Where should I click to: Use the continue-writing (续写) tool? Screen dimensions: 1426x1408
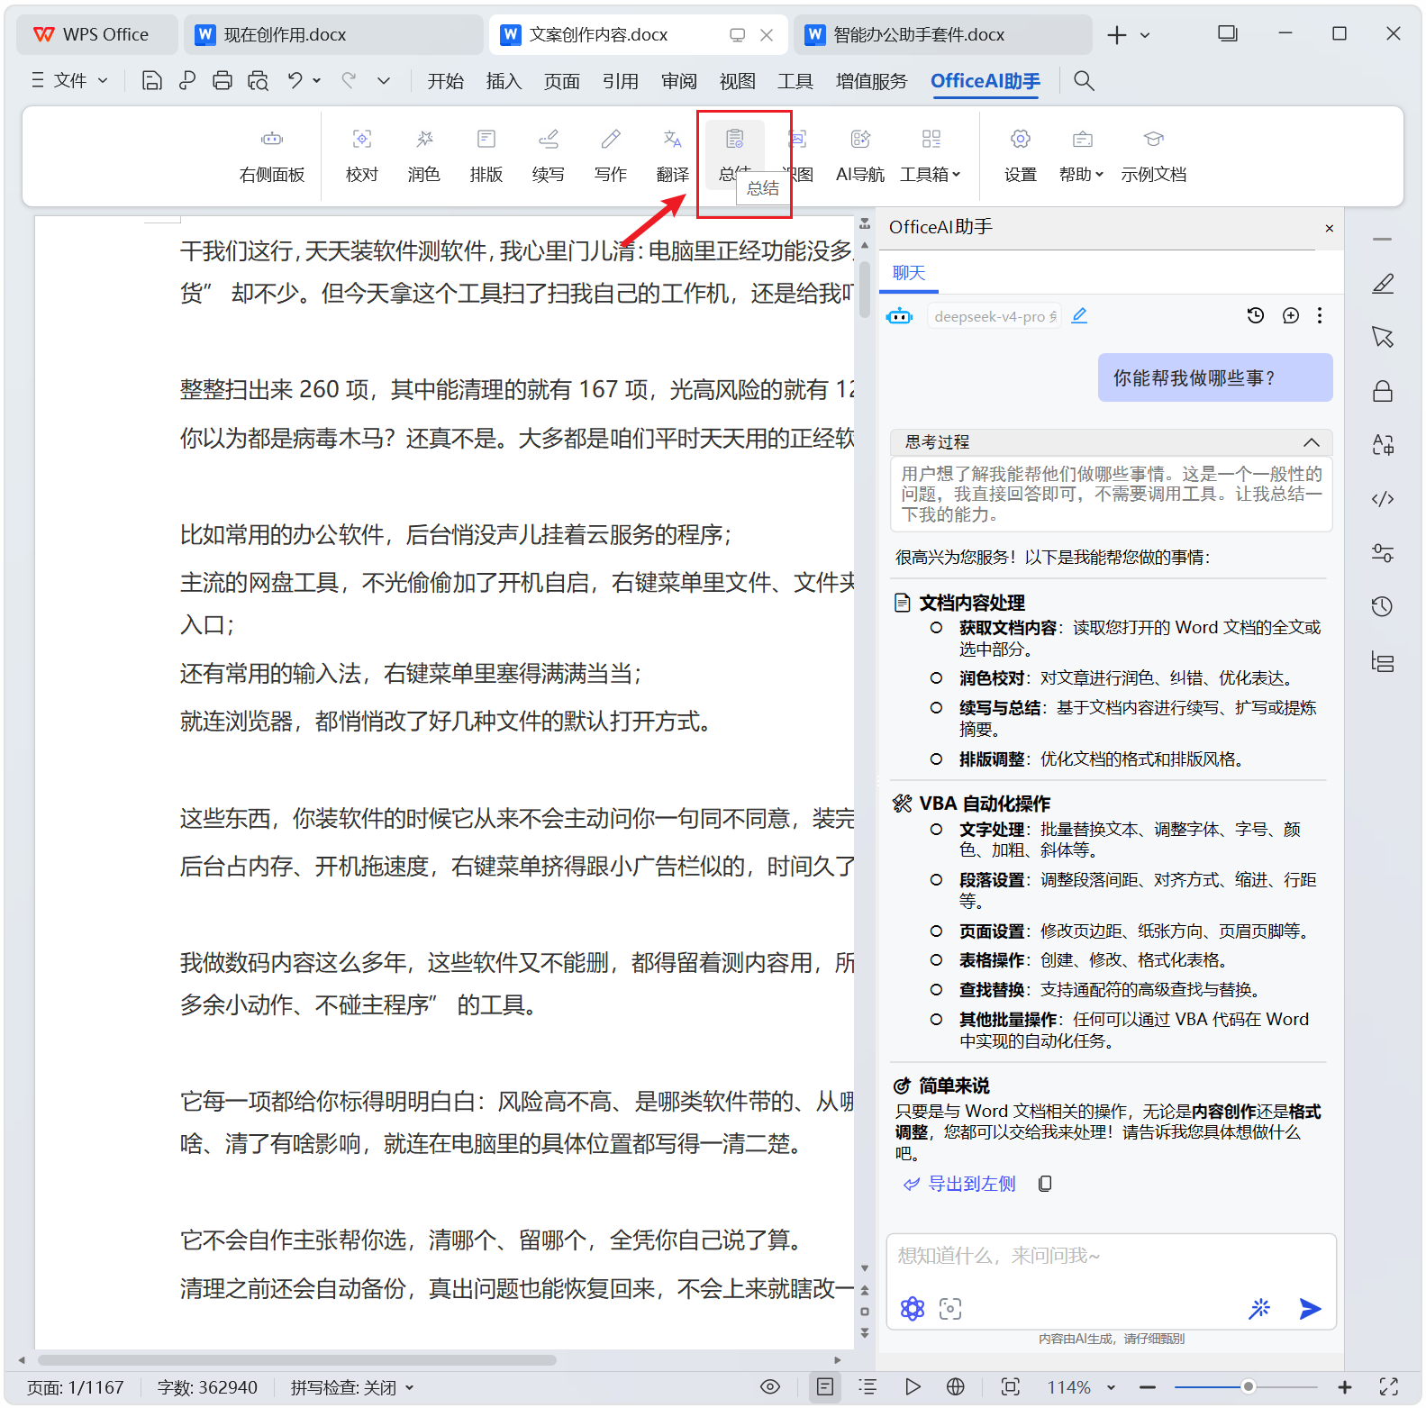coord(548,155)
